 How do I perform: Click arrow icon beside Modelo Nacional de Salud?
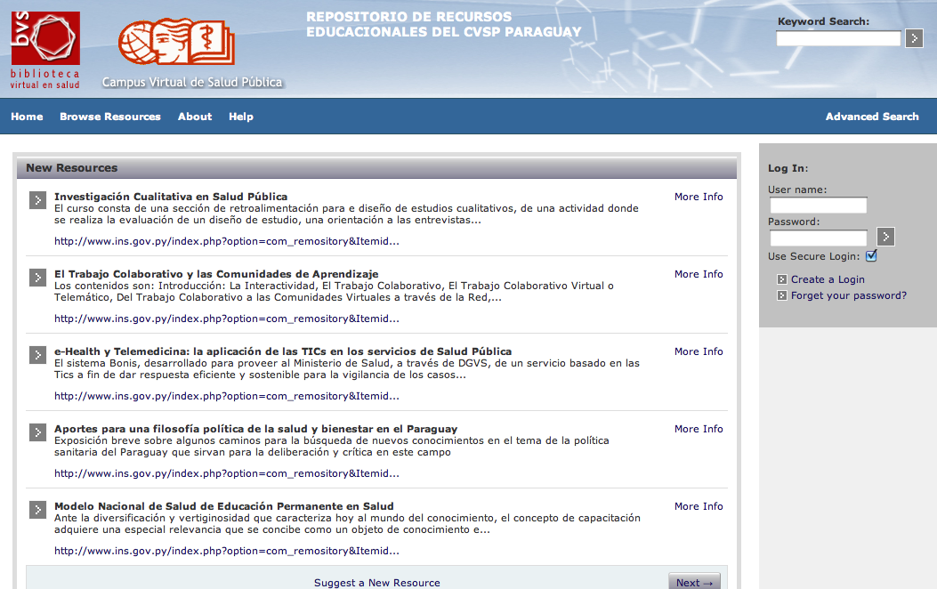[37, 510]
